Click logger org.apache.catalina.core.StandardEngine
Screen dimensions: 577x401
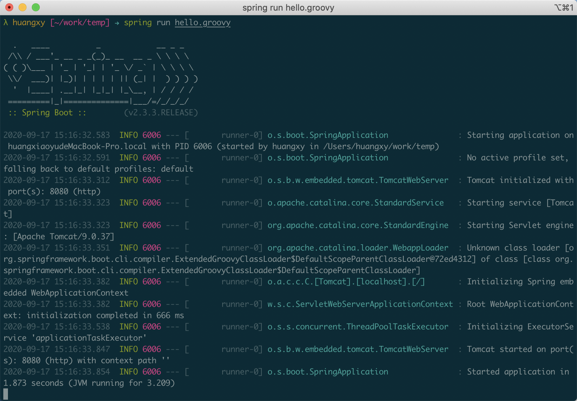coord(358,225)
